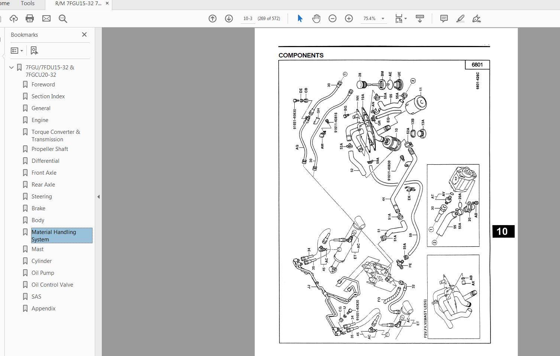Click the scrolling mode toolbar icon

[x=420, y=19]
